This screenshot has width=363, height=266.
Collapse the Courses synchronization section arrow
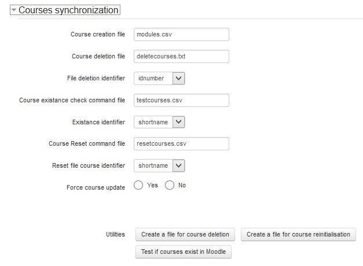tap(14, 10)
